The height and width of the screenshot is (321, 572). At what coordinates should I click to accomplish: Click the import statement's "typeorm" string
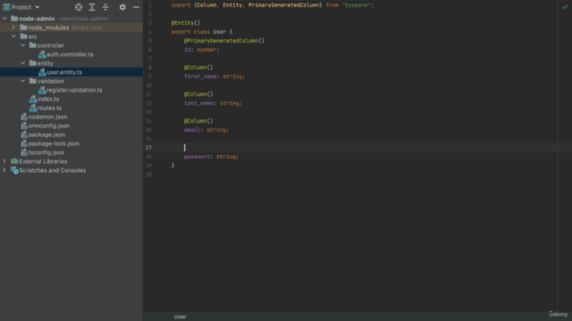point(357,5)
